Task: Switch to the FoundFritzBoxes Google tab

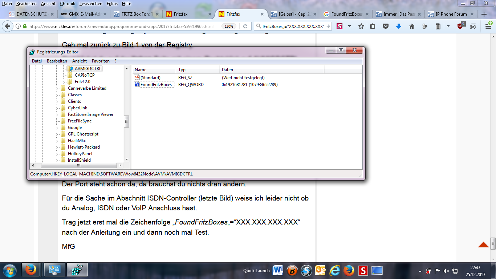Action: [346, 14]
